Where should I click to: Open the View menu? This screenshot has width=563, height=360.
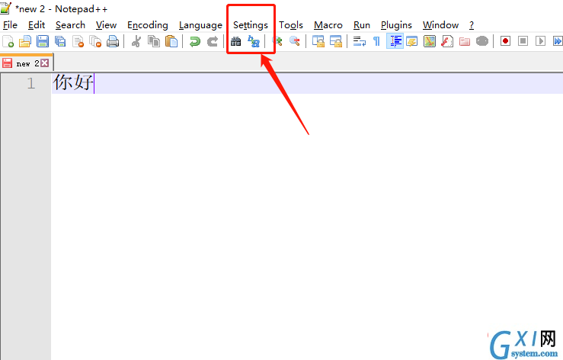[x=107, y=25]
